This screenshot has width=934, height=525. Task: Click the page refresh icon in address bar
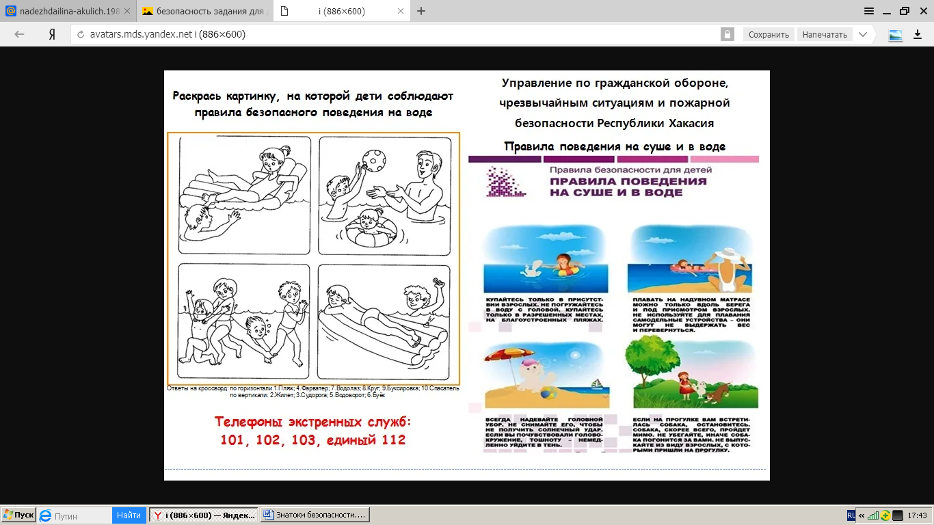pos(81,34)
